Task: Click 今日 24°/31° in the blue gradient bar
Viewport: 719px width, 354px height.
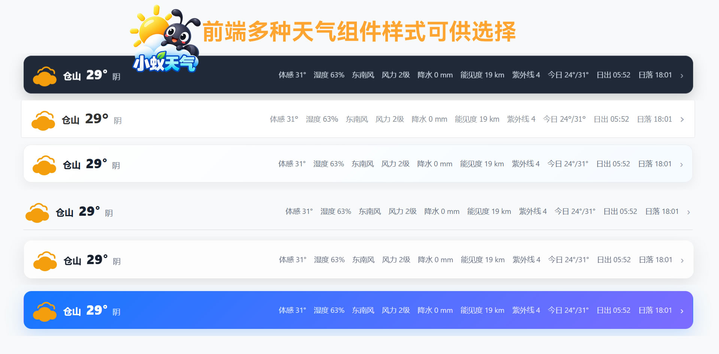Action: tap(568, 310)
